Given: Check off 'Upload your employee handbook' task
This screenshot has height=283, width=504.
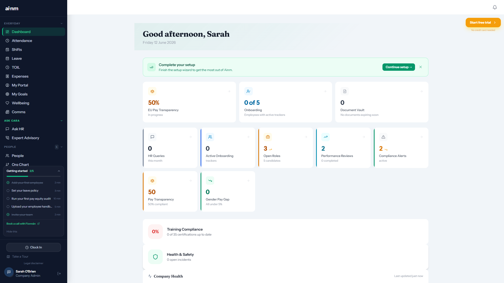Looking at the screenshot, I should (8, 207).
